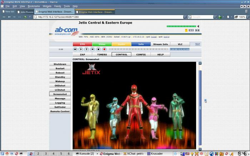
Task: Reload the page with the green reload icon
Action: pos(25,17)
